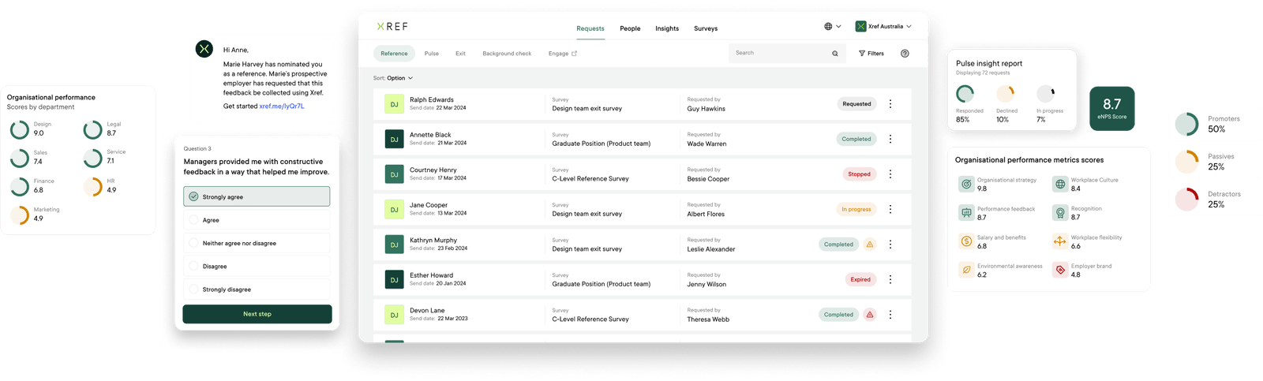
Task: Open the Filters funnel button
Action: pos(871,54)
